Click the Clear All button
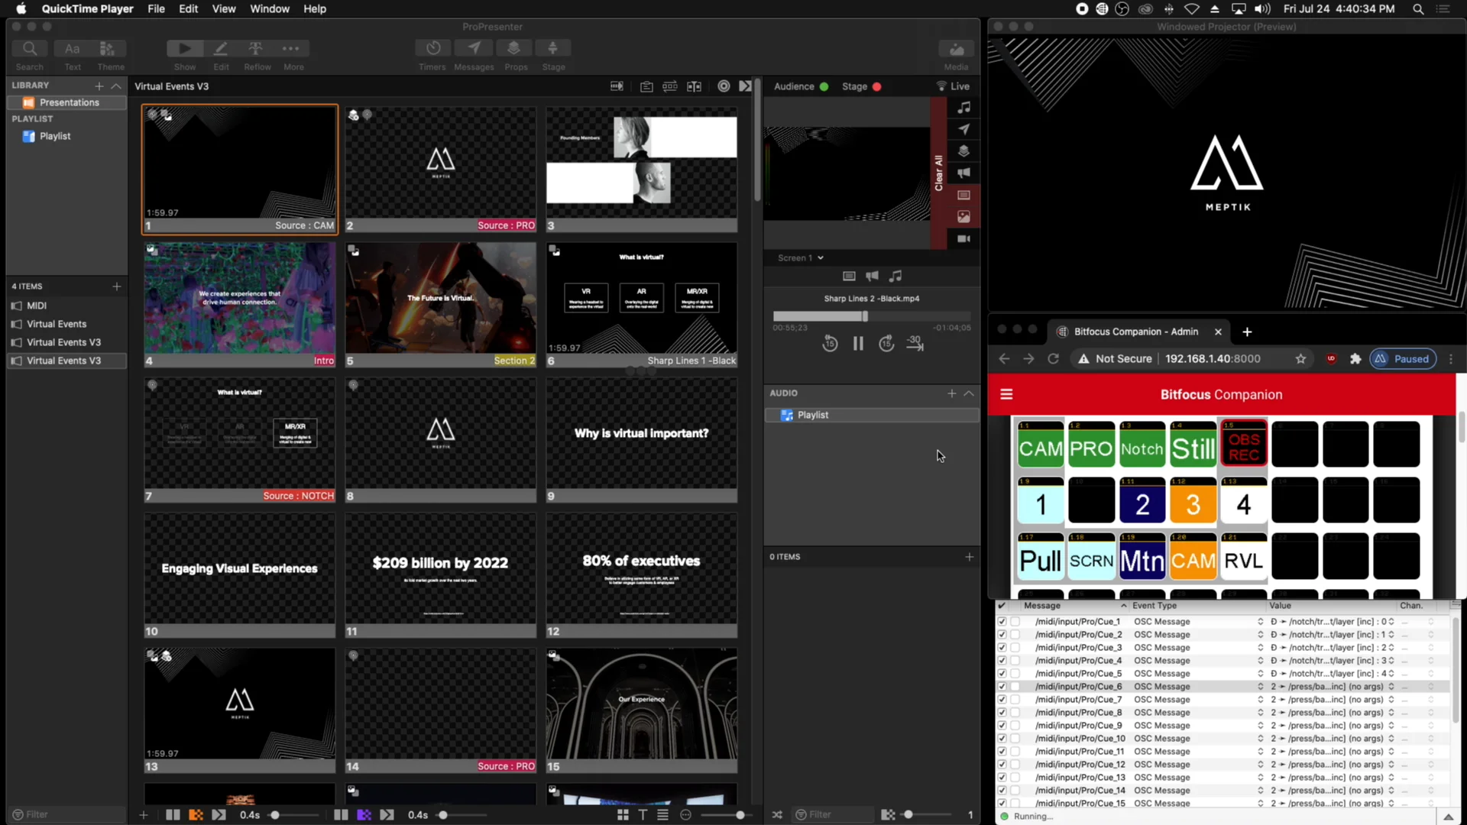 point(938,172)
